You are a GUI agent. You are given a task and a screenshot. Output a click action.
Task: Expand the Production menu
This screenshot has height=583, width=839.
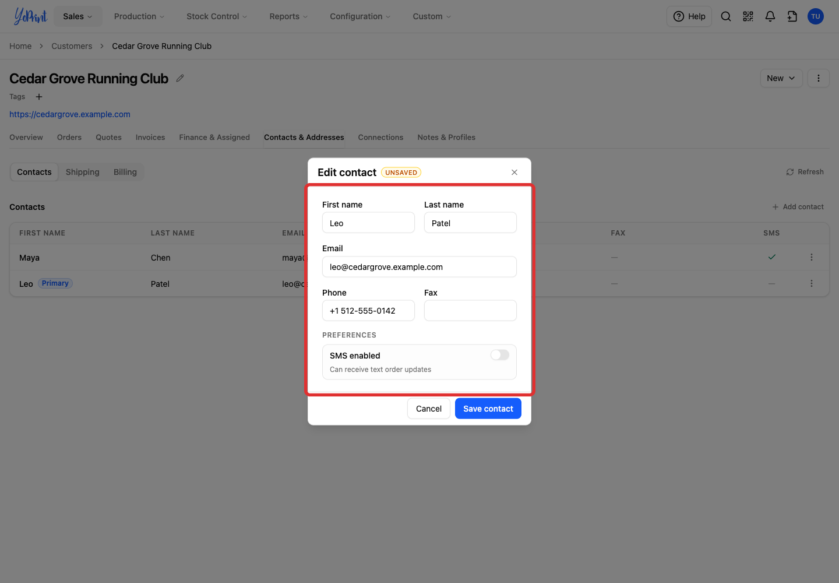pyautogui.click(x=139, y=16)
